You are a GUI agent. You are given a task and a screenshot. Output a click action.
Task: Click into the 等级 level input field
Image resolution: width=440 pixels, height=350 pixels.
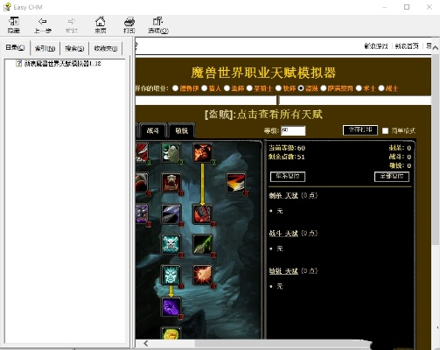[x=293, y=130]
